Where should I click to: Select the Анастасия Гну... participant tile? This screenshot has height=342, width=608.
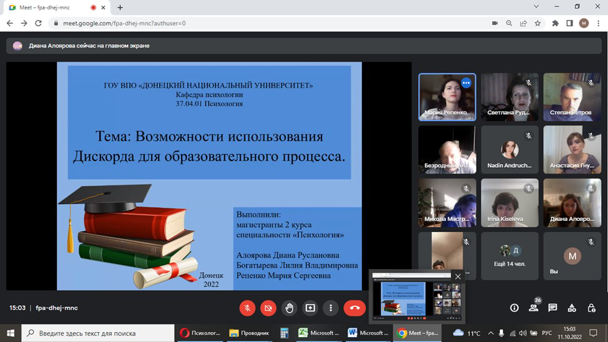point(572,150)
